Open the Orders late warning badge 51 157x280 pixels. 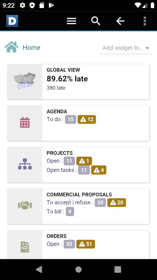tap(86, 244)
